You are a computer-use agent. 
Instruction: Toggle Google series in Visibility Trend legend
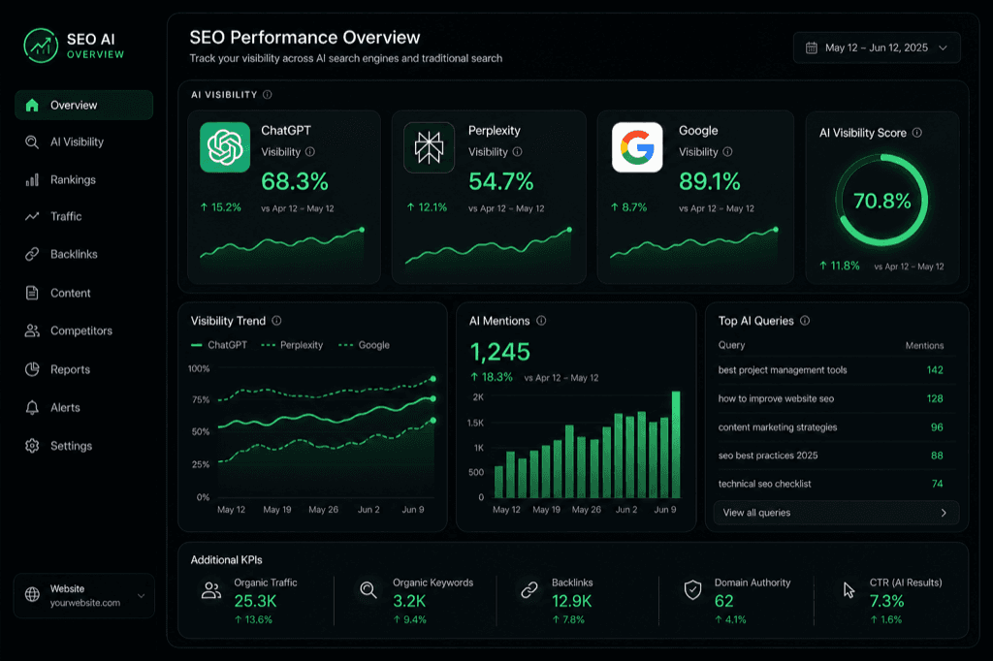(x=365, y=345)
